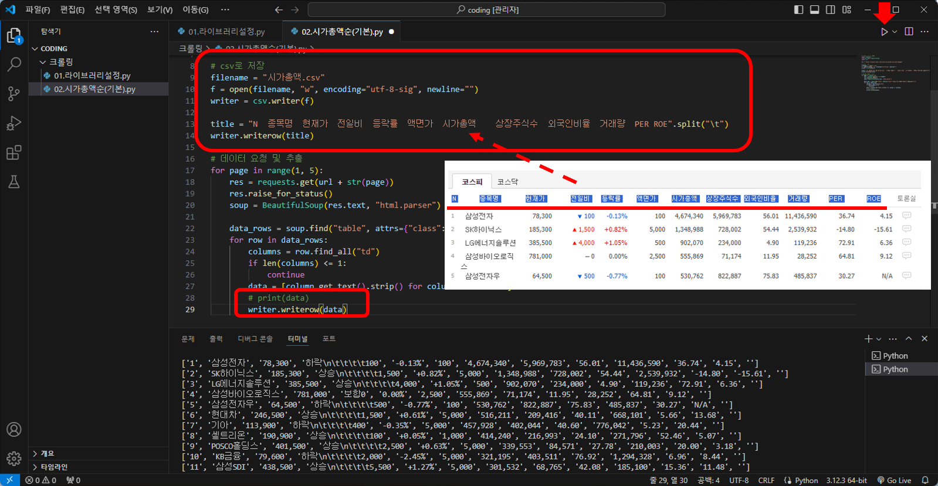The height and width of the screenshot is (486, 938).
Task: Open launch profile dropdown next to plus
Action: coord(879,339)
